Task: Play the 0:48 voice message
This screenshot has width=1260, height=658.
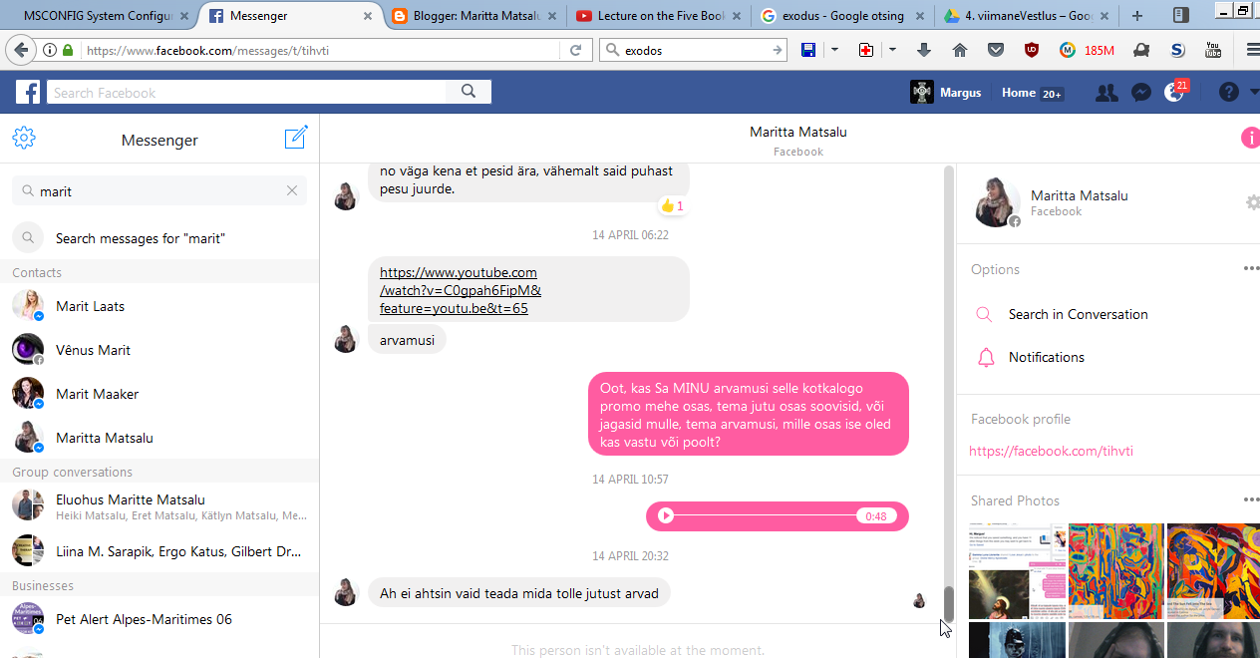Action: pyautogui.click(x=666, y=515)
